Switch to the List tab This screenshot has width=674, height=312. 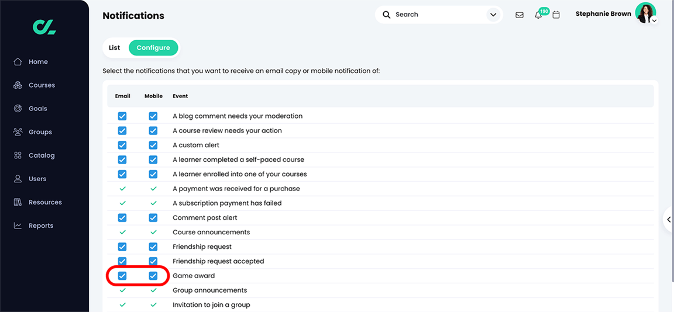[x=115, y=48]
